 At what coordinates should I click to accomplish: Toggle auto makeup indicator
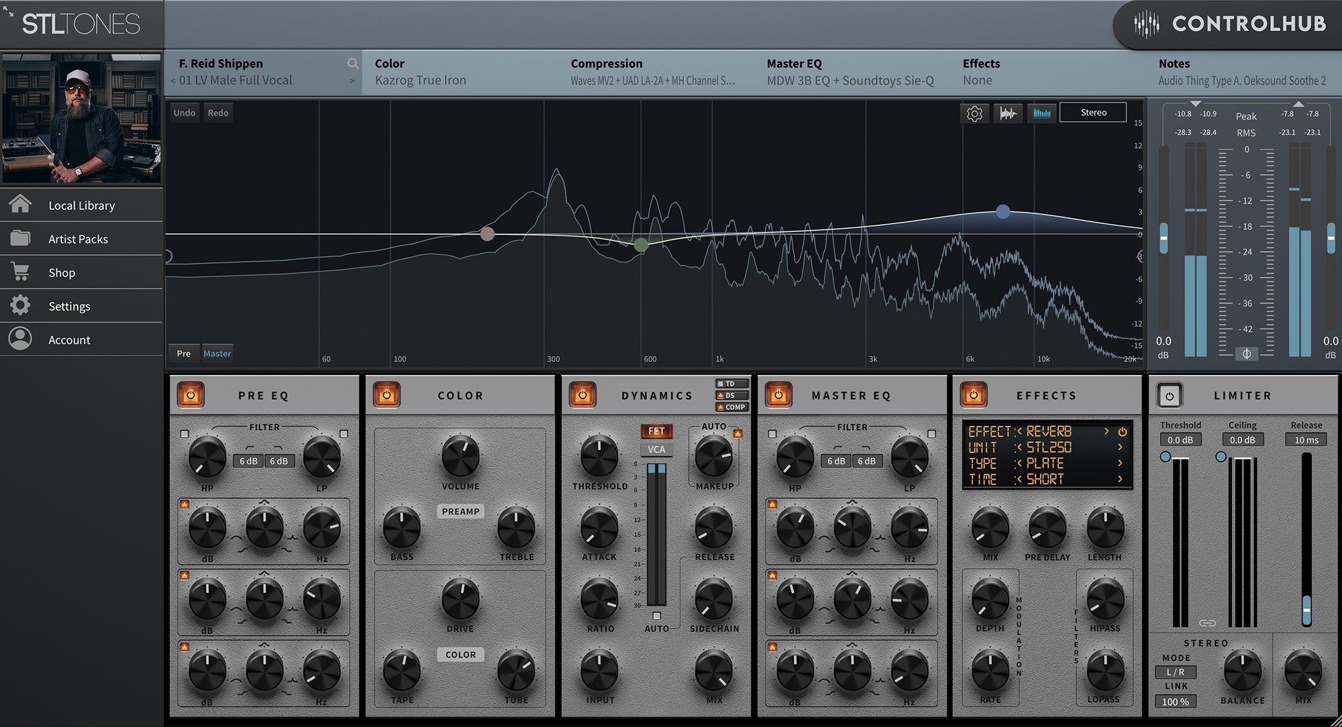click(x=737, y=433)
